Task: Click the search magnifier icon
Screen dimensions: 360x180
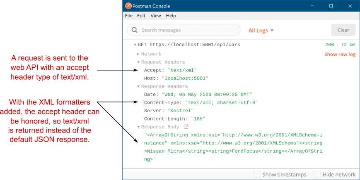Action: coord(135,30)
